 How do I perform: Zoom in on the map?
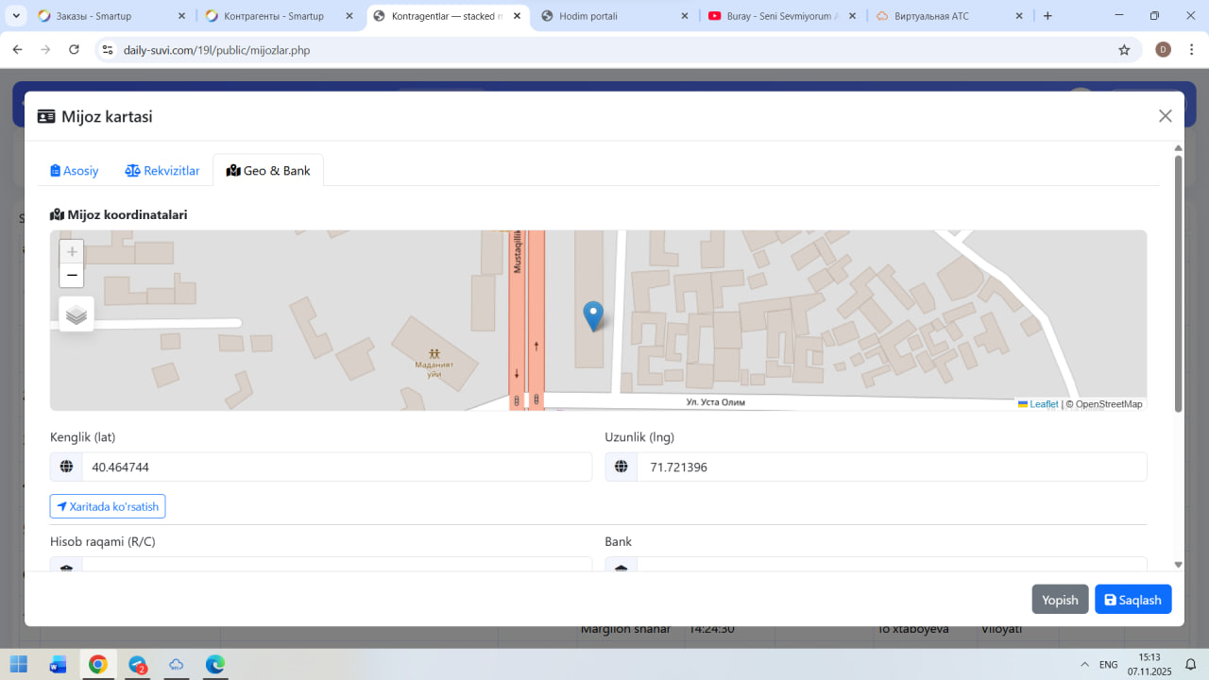72,251
